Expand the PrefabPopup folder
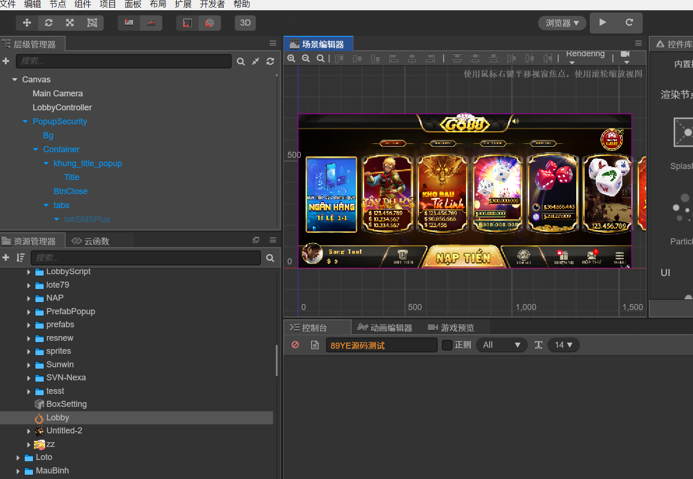 click(29, 312)
